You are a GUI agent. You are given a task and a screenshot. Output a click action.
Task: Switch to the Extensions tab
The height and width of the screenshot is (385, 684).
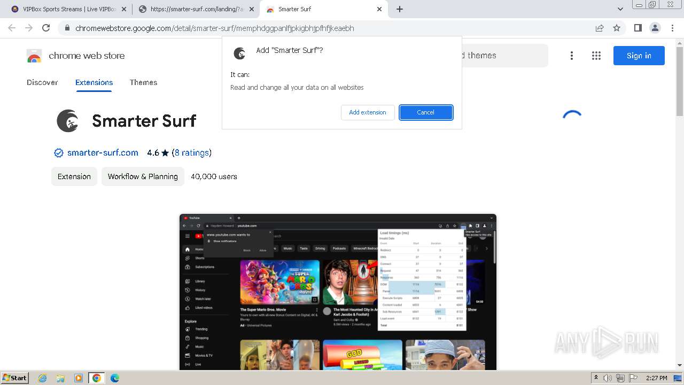[94, 82]
